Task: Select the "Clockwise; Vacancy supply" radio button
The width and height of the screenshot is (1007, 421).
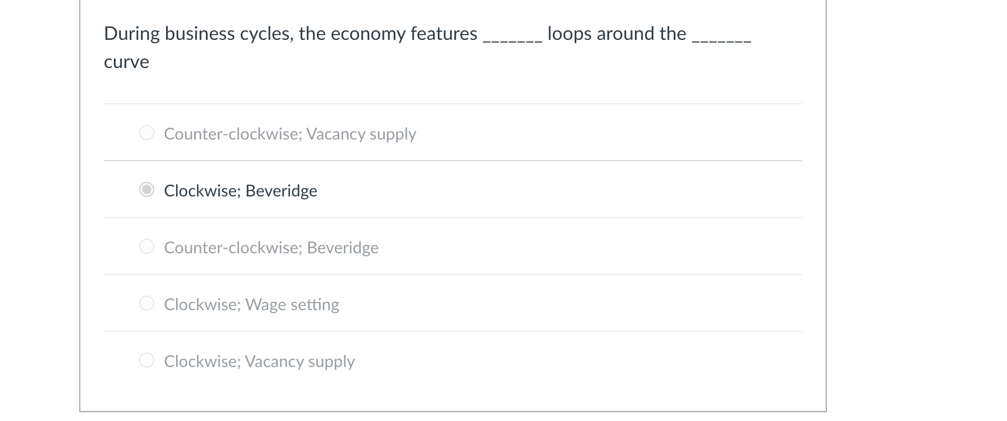Action: click(147, 361)
